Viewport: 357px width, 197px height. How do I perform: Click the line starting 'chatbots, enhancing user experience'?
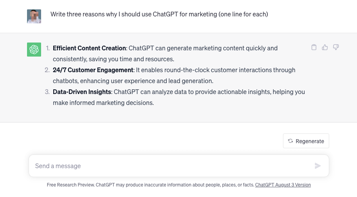click(x=133, y=81)
